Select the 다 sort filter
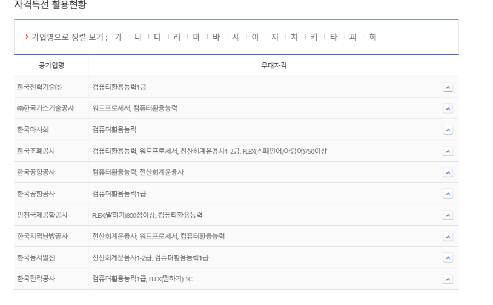The height and width of the screenshot is (305, 493). coord(157,37)
